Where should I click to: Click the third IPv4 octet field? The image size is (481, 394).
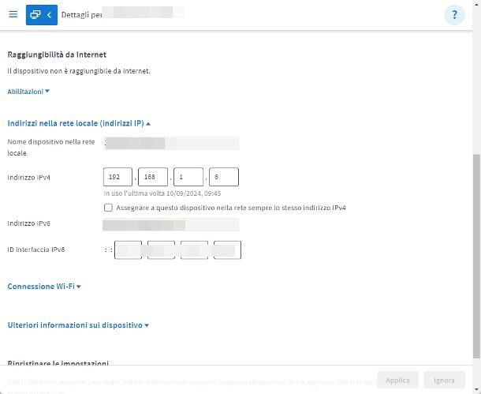pyautogui.click(x=188, y=177)
